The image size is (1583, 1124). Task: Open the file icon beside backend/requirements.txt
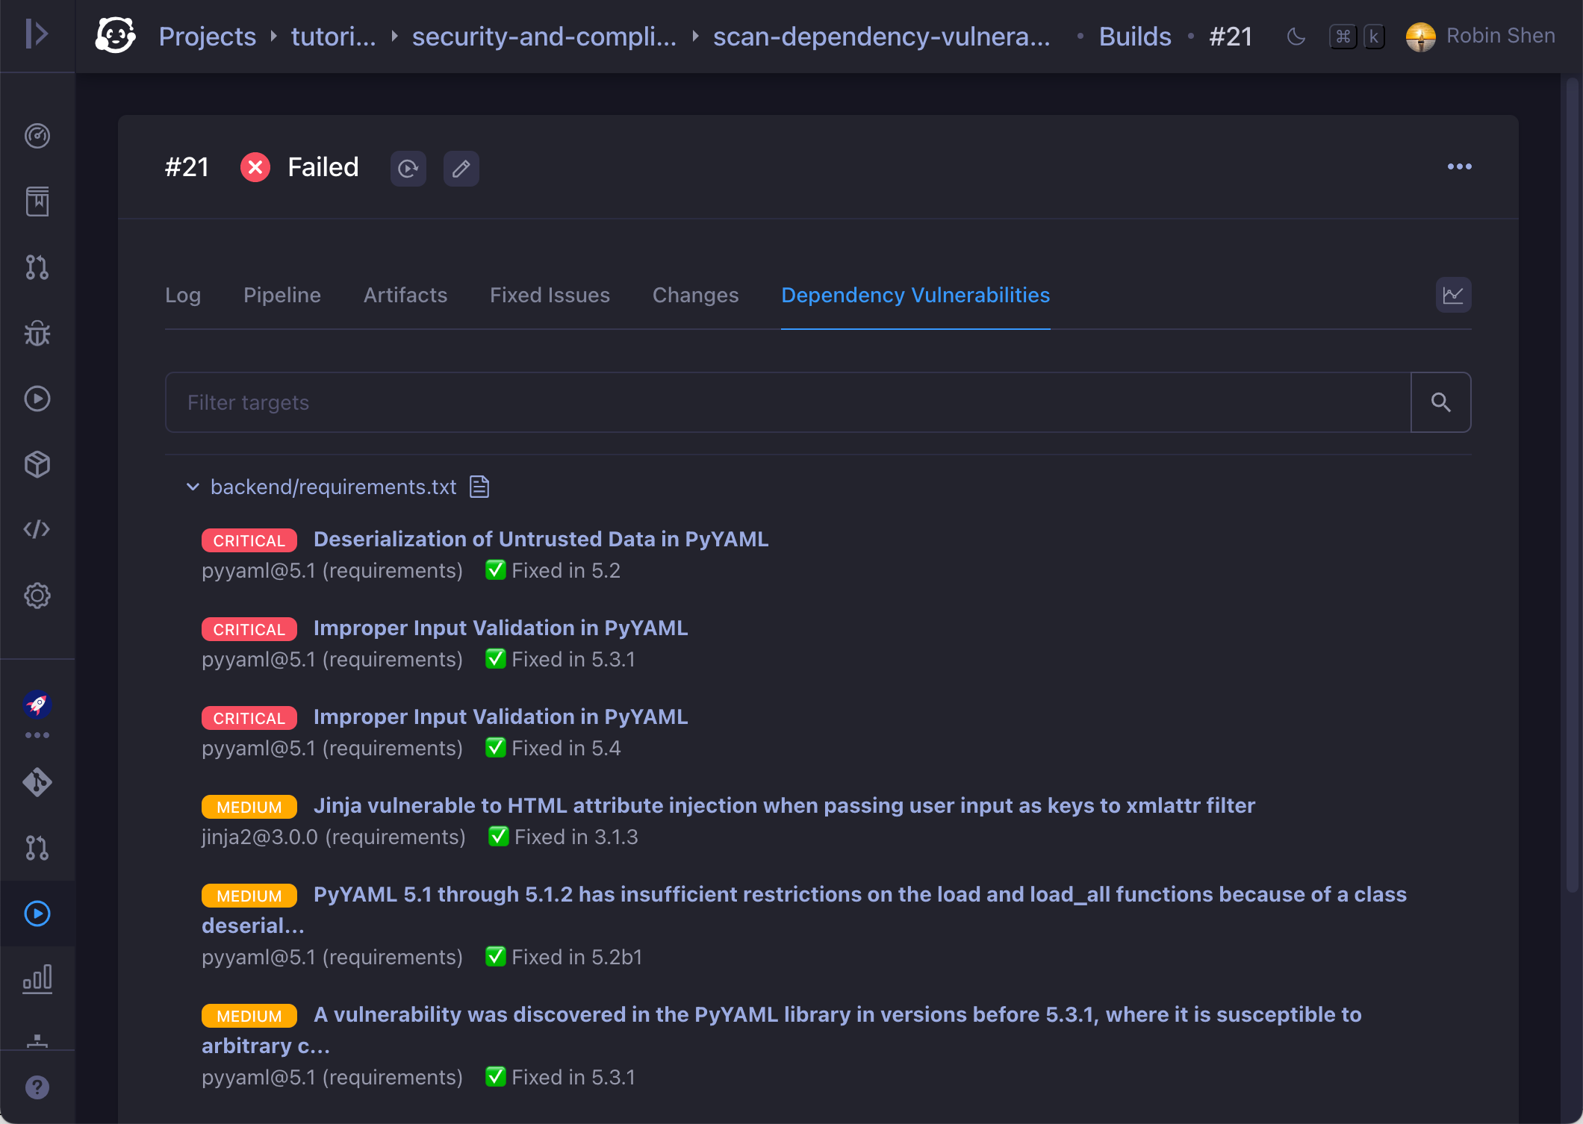[479, 487]
